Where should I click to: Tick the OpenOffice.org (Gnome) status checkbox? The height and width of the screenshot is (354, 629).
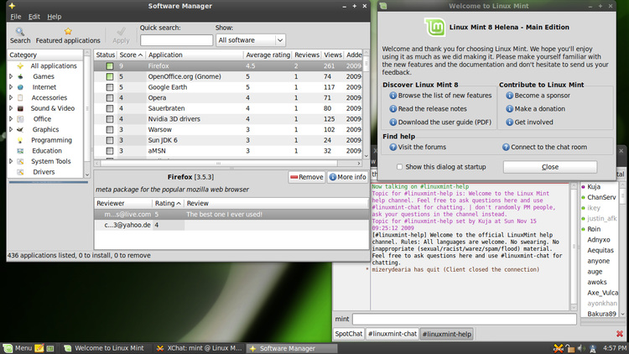click(110, 76)
